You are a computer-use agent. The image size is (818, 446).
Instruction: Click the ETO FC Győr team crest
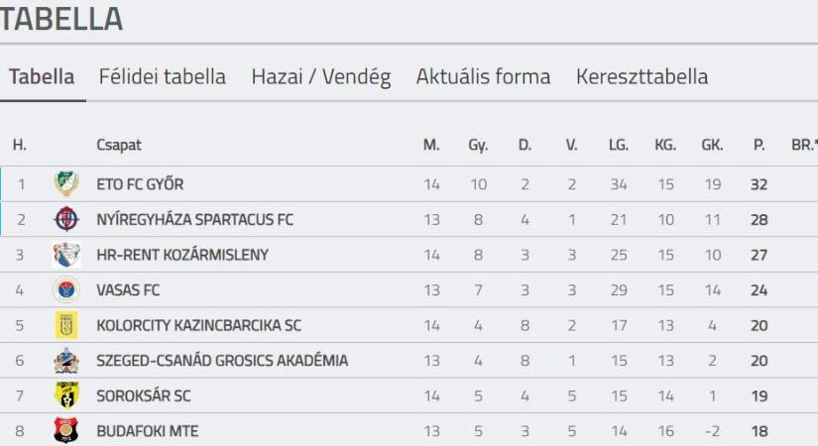click(66, 183)
